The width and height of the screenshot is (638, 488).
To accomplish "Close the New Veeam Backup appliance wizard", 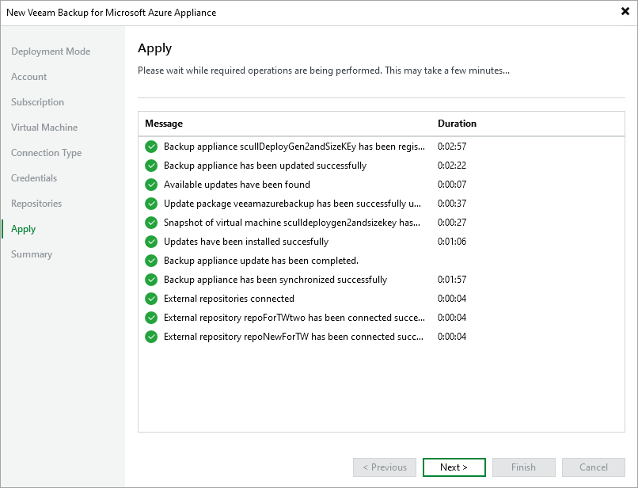I will pyautogui.click(x=625, y=11).
